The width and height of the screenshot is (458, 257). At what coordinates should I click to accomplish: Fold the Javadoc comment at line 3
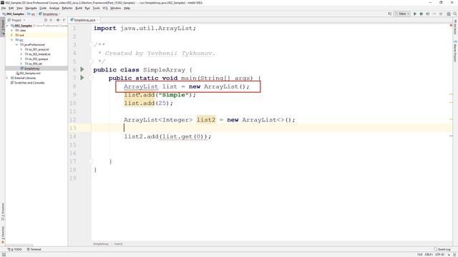click(91, 44)
